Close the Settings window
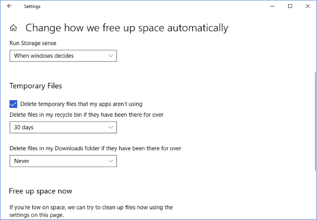The width and height of the screenshot is (317, 220). coord(307,6)
